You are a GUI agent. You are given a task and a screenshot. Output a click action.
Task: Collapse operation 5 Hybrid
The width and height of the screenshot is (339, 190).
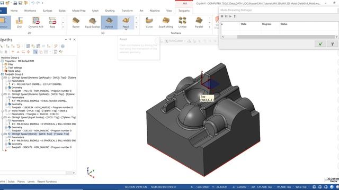click(x=3, y=134)
